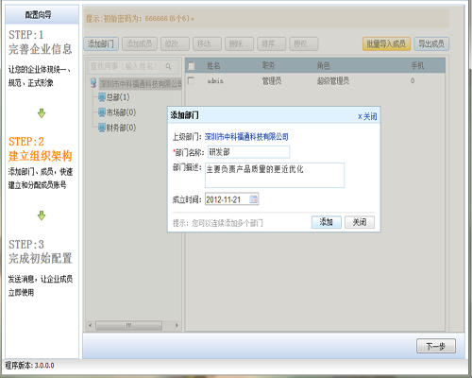Check the admin row checkbox
472x378 pixels.
pos(191,80)
